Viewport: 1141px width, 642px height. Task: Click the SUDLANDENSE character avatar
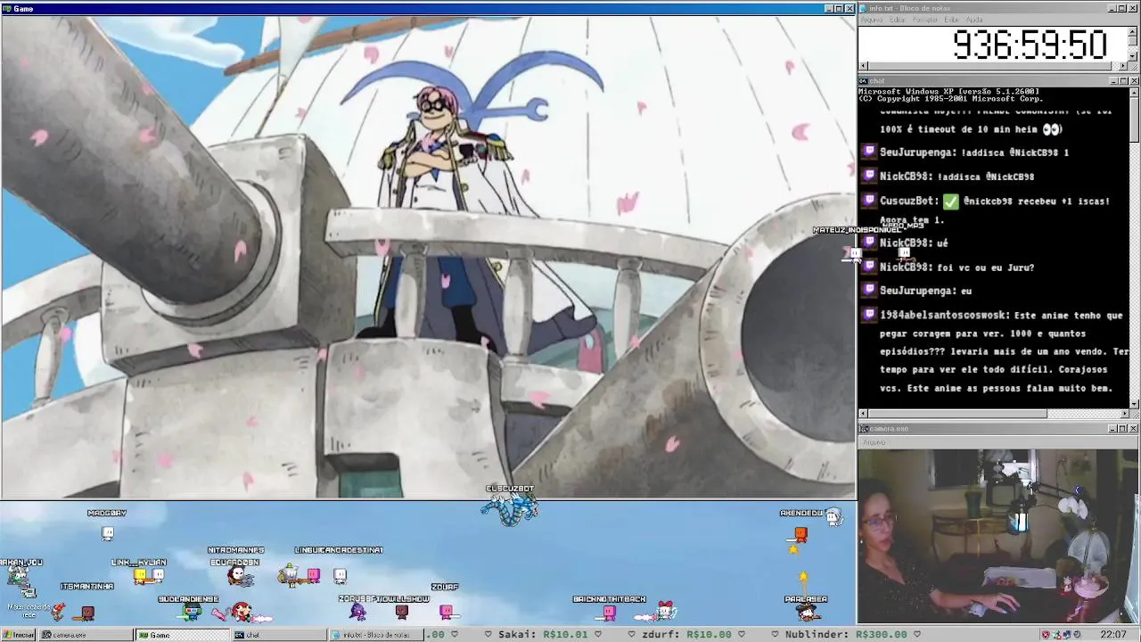tap(192, 612)
